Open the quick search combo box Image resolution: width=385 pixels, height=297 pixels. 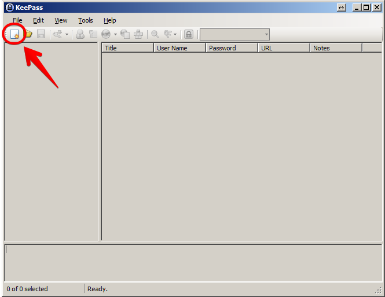coord(234,35)
